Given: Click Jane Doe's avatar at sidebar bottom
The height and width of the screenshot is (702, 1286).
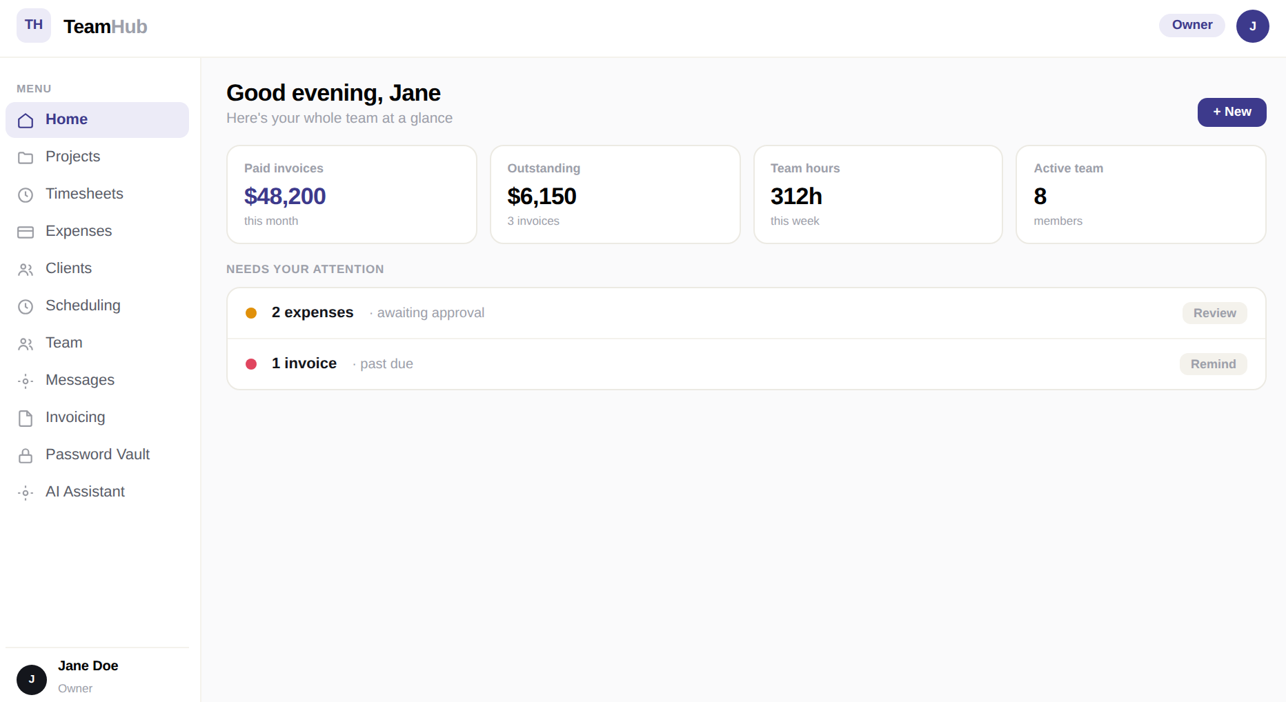Looking at the screenshot, I should [32, 680].
